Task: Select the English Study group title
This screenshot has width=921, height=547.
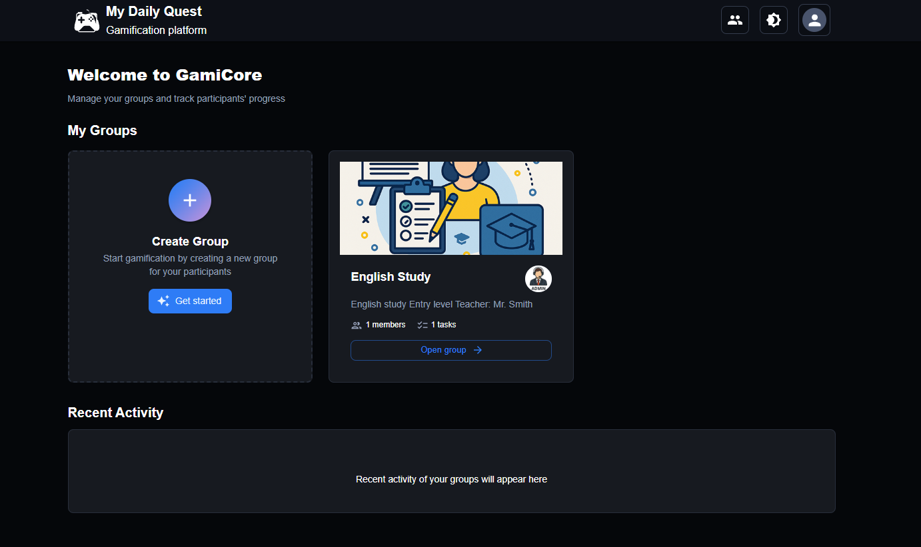Action: 391,277
